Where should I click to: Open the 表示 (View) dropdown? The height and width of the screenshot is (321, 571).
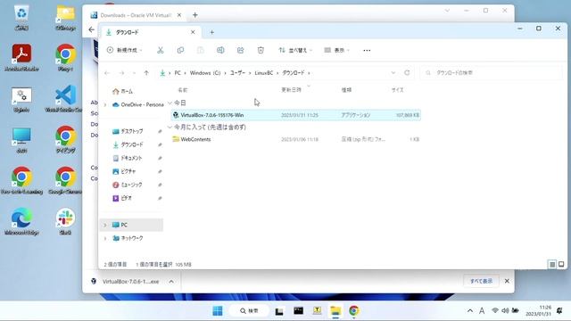337,50
